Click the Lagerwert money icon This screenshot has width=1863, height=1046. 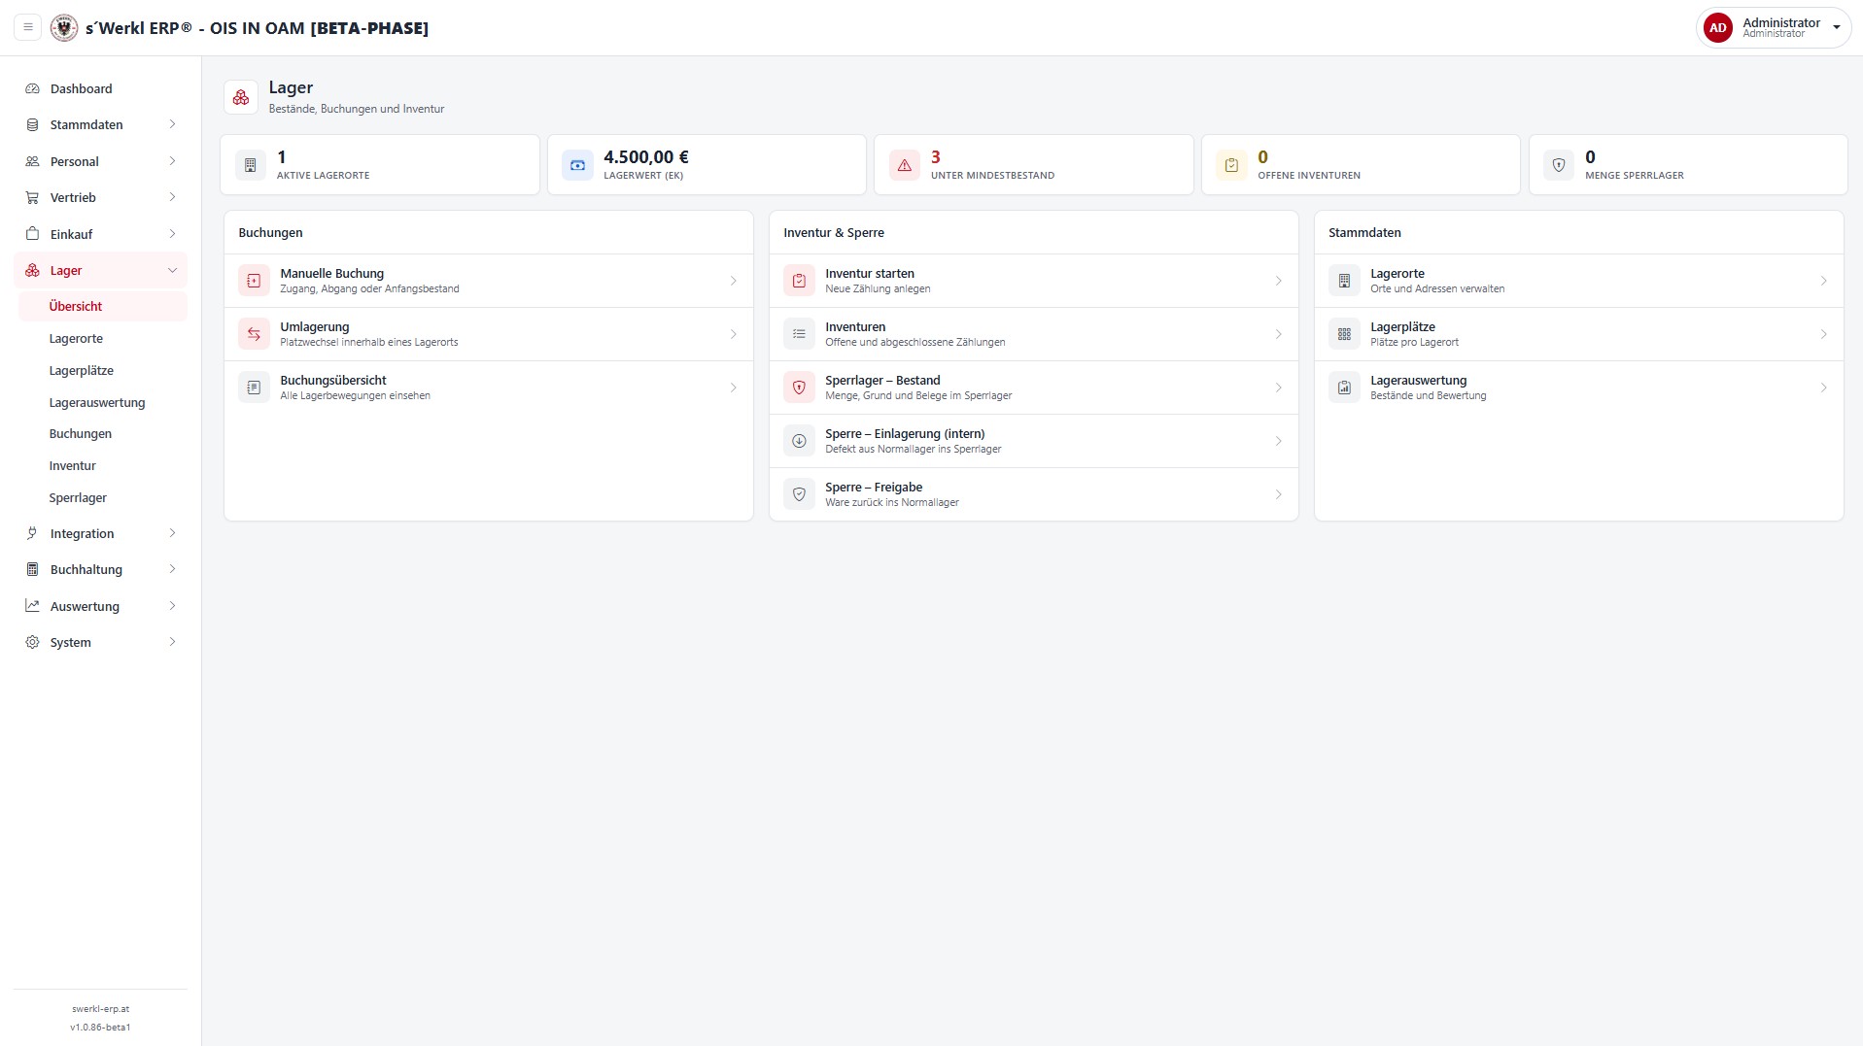point(577,165)
